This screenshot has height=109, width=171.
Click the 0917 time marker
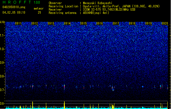pos(116,23)
